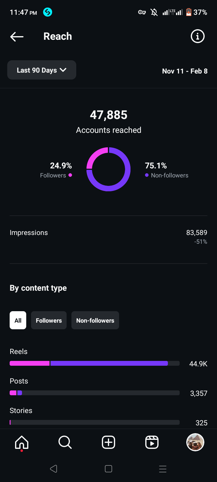Filter content type by Non-followers

(x=95, y=320)
